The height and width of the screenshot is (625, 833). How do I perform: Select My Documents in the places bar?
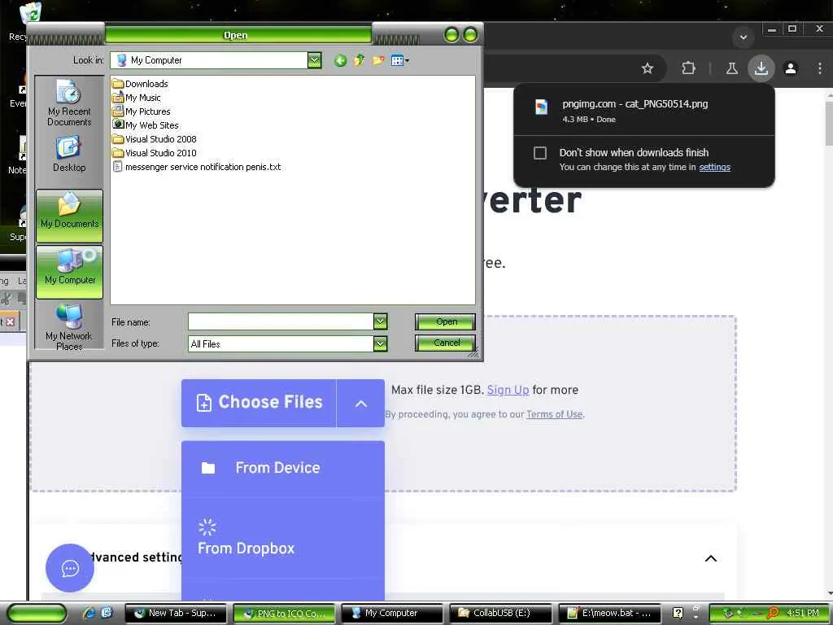pyautogui.click(x=70, y=216)
